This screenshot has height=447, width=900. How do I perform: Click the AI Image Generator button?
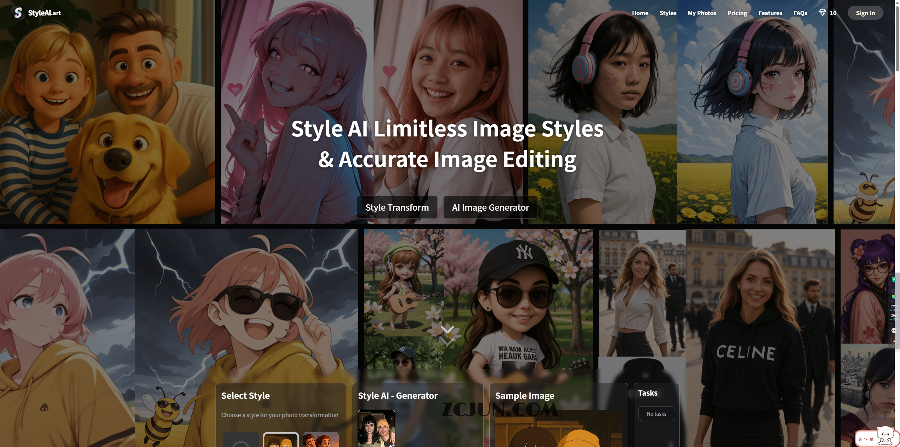click(490, 207)
